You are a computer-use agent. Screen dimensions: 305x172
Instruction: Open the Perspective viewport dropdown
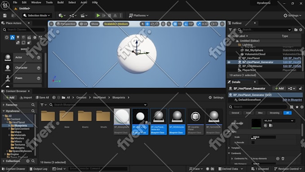66,24
